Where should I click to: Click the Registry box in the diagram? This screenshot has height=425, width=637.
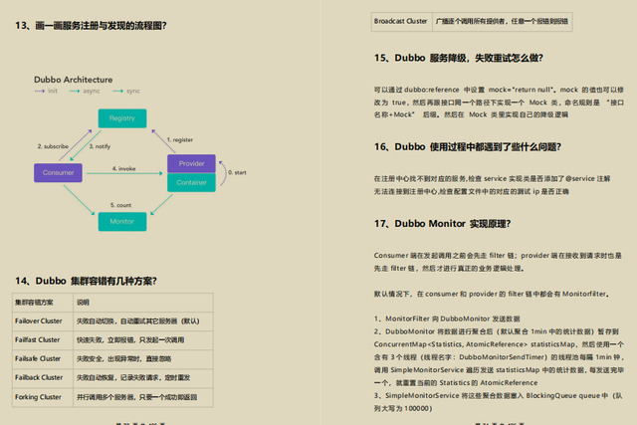coord(122,118)
